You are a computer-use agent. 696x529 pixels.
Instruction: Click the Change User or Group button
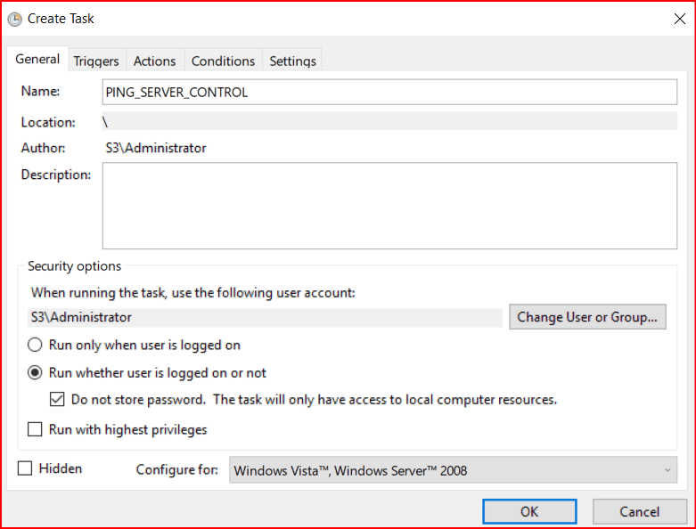pos(587,317)
